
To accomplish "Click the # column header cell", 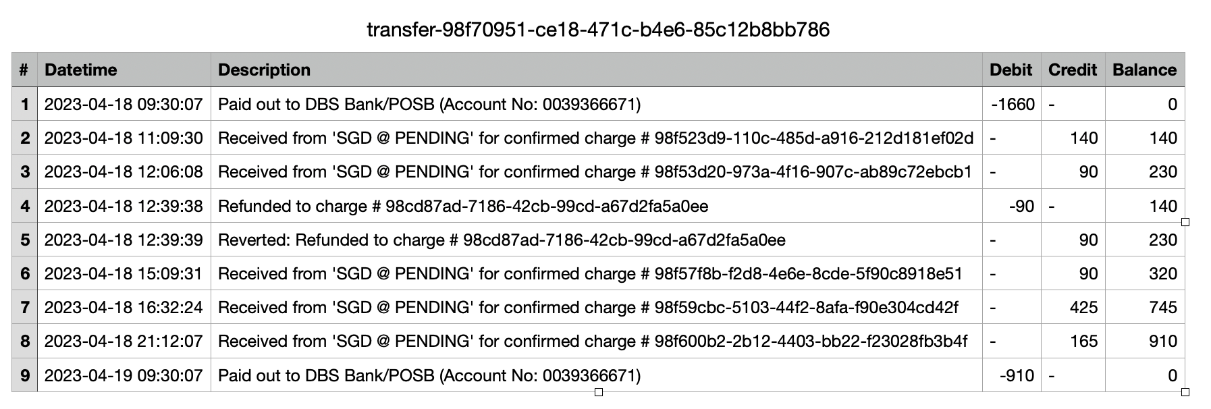I will point(24,70).
